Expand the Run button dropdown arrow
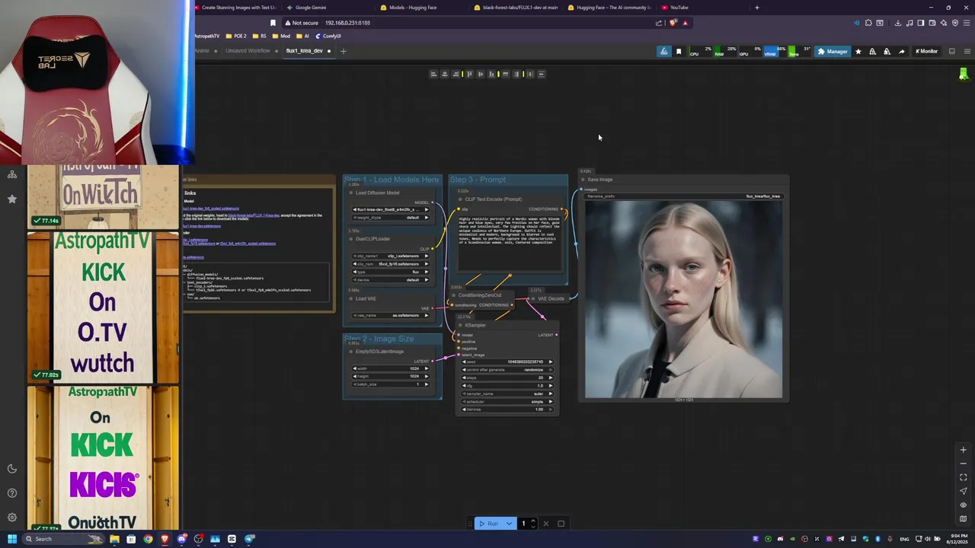 [x=509, y=524]
